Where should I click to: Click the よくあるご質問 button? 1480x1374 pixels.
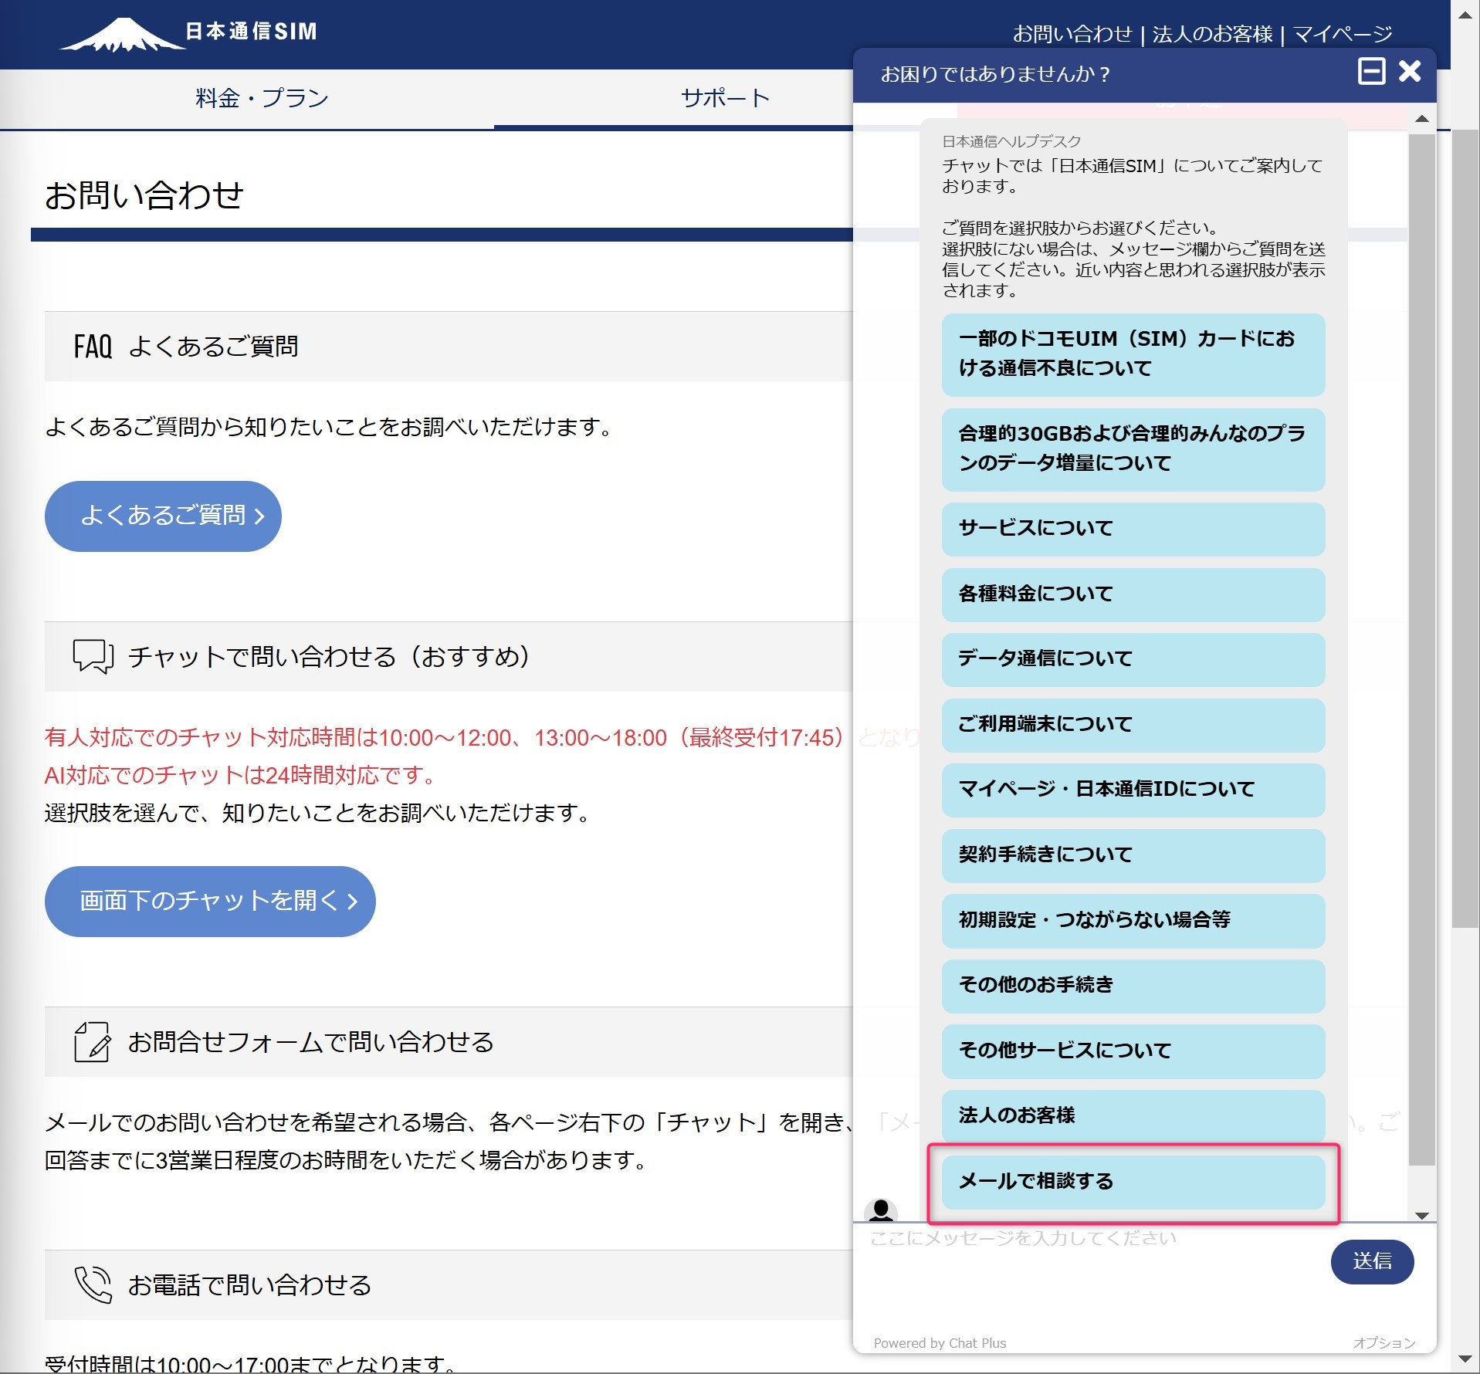pyautogui.click(x=163, y=516)
